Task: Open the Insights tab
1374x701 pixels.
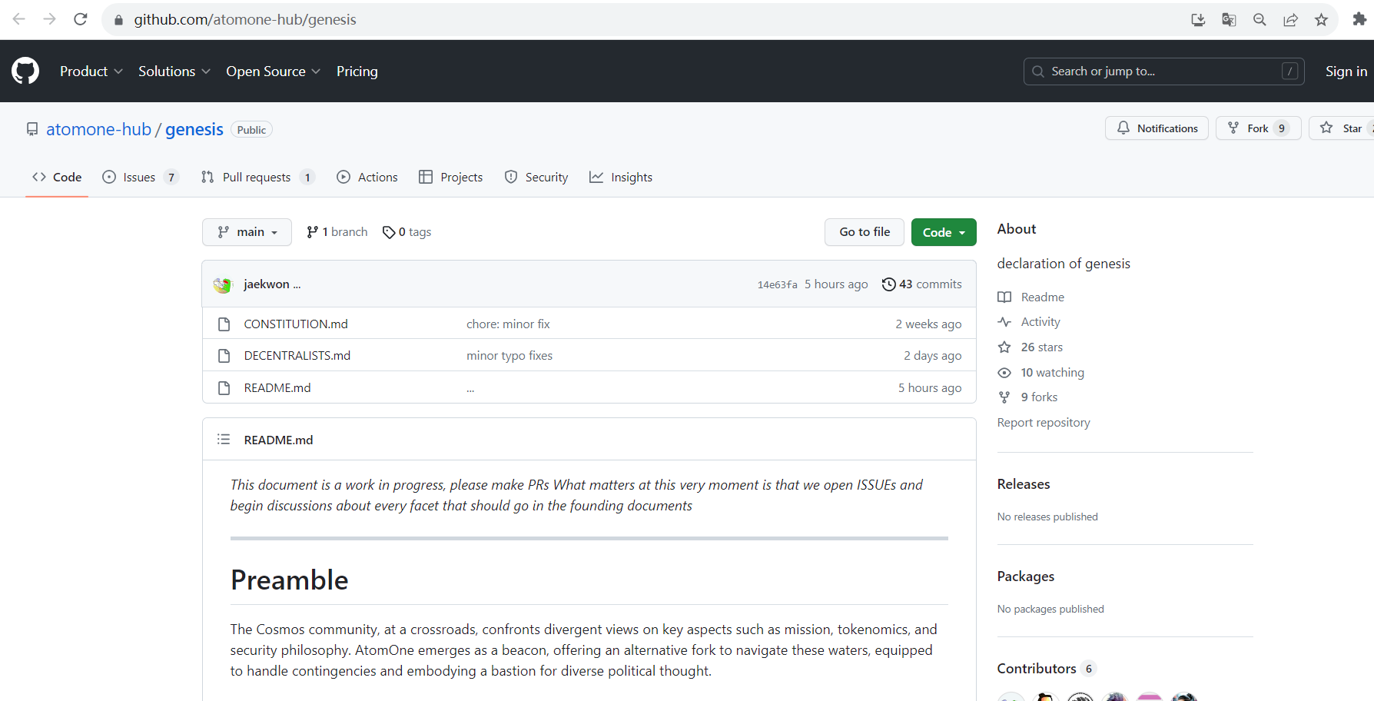Action: tap(621, 178)
